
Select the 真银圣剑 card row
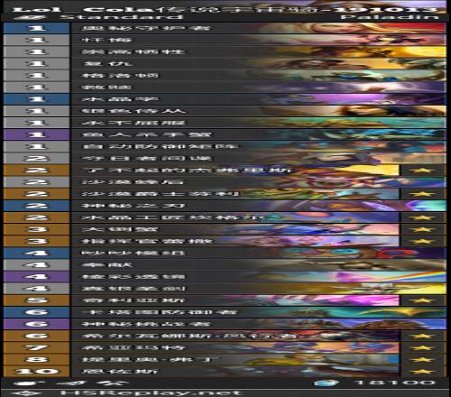coord(225,289)
